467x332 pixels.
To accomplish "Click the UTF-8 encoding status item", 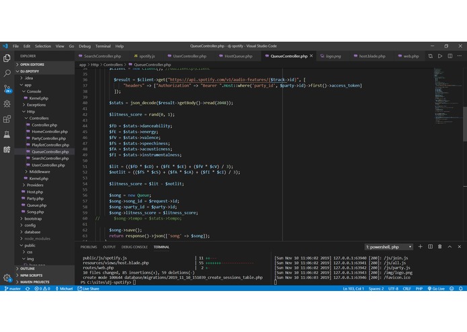I will pos(393,288).
